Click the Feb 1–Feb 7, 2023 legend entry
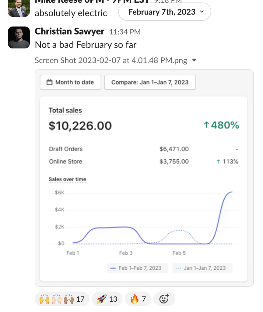 point(138,268)
